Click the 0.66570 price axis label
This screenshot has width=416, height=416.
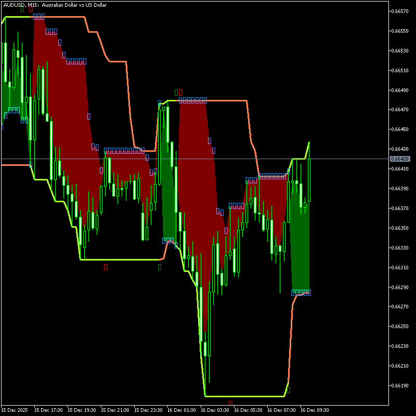pos(401,11)
